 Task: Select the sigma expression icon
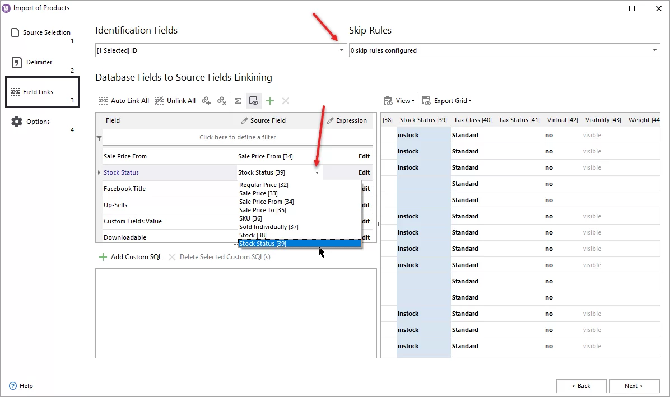point(238,101)
